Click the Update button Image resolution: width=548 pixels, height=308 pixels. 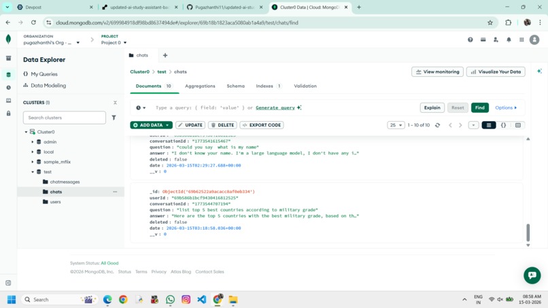point(190,125)
